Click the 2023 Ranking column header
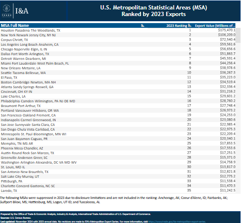The height and width of the screenshot is (223, 242). 176,25
